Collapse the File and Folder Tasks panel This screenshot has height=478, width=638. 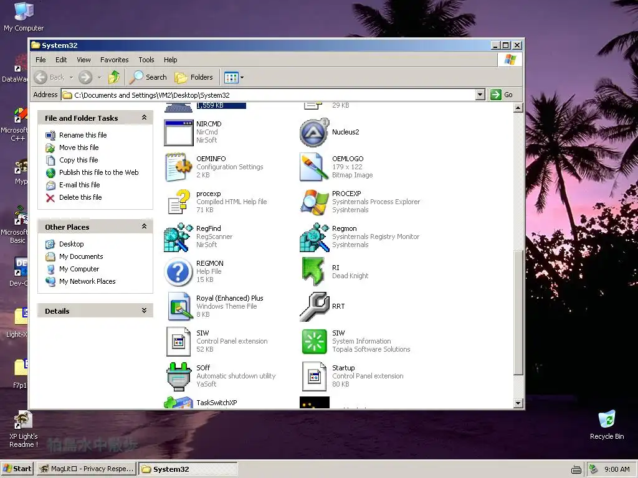pos(144,118)
